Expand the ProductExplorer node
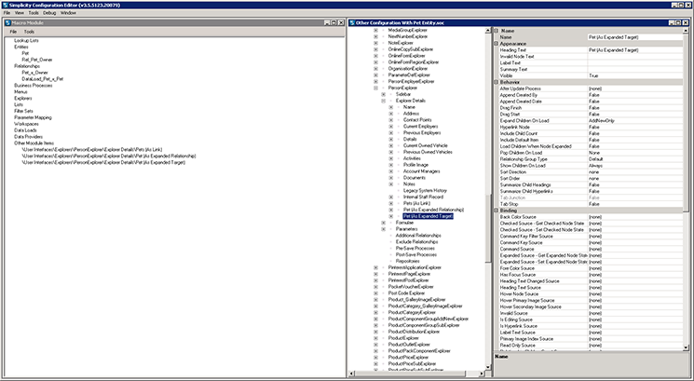This screenshot has height=381, width=694. (375, 338)
